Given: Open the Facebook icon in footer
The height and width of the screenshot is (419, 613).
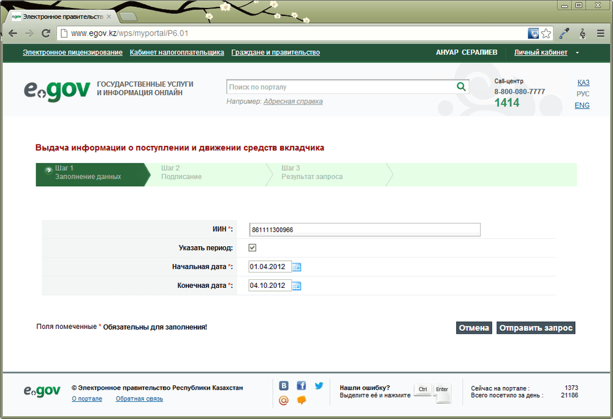Looking at the screenshot, I should tap(301, 386).
